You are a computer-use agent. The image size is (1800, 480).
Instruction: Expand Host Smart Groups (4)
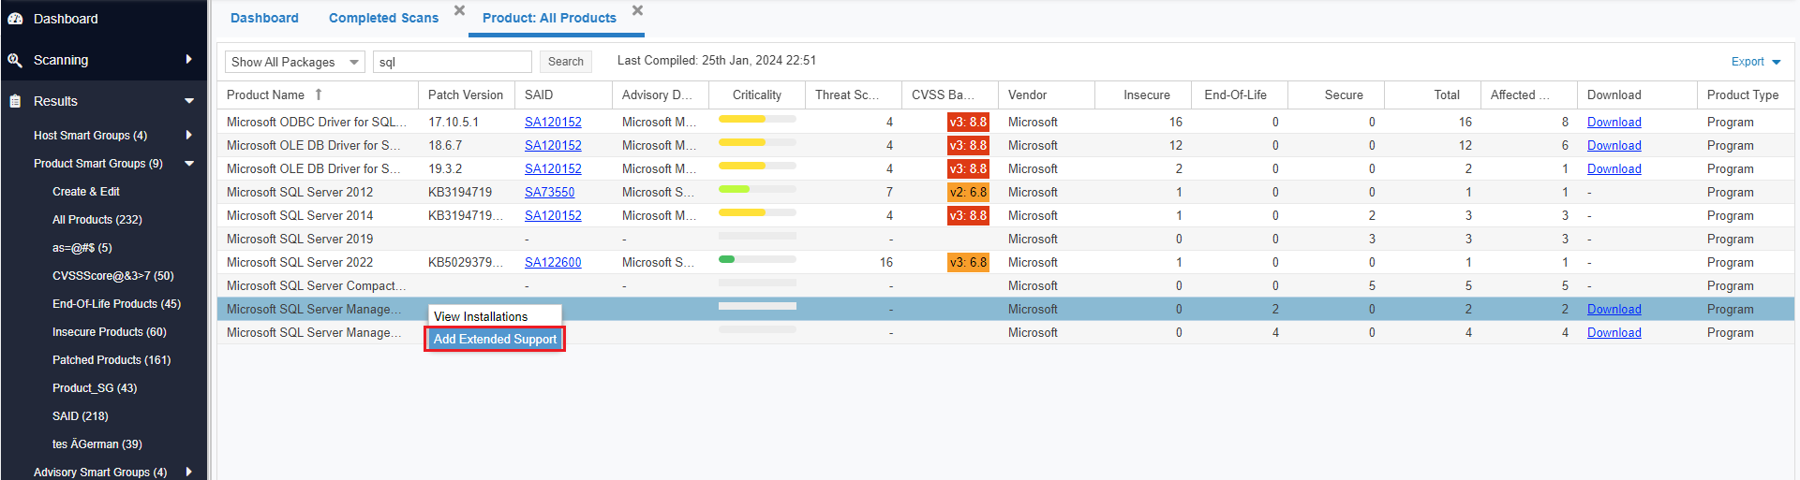click(189, 136)
